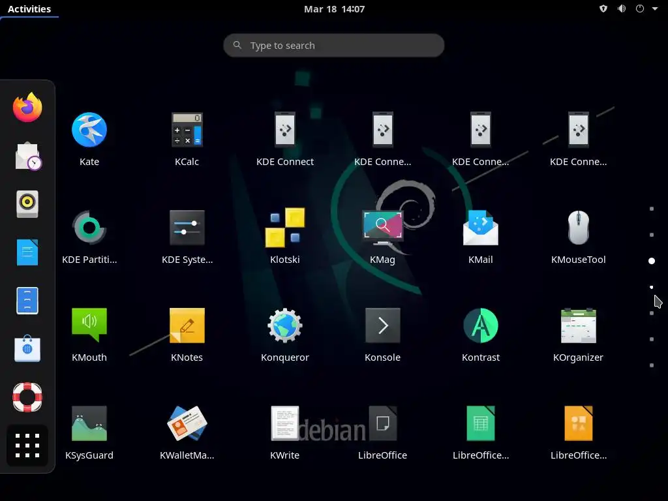Image resolution: width=668 pixels, height=501 pixels.
Task: Select the currently active page indicator dot
Action: (652, 261)
